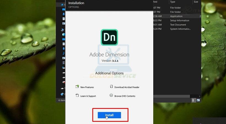Open the Learn & Support link
Viewport: 226px width, 124px height.
(88, 96)
